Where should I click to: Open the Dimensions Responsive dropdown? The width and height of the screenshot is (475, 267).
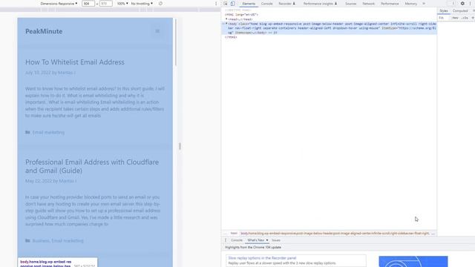click(x=59, y=4)
